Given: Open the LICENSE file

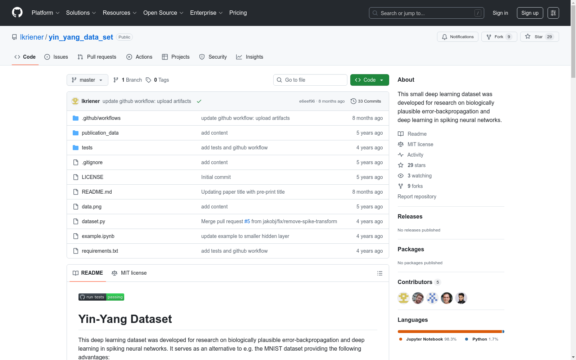Looking at the screenshot, I should click(x=93, y=177).
